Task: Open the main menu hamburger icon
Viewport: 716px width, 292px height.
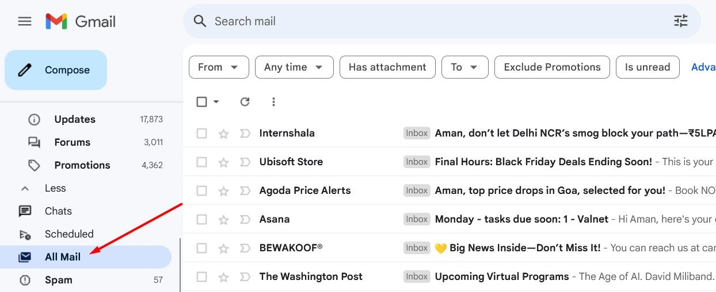Action: 25,22
